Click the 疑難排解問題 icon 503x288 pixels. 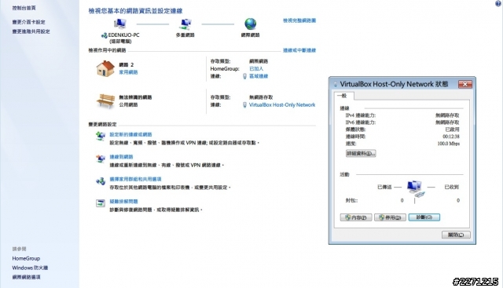click(x=101, y=203)
